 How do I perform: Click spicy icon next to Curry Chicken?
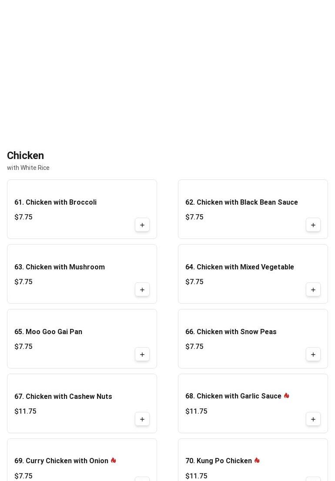pyautogui.click(x=114, y=461)
